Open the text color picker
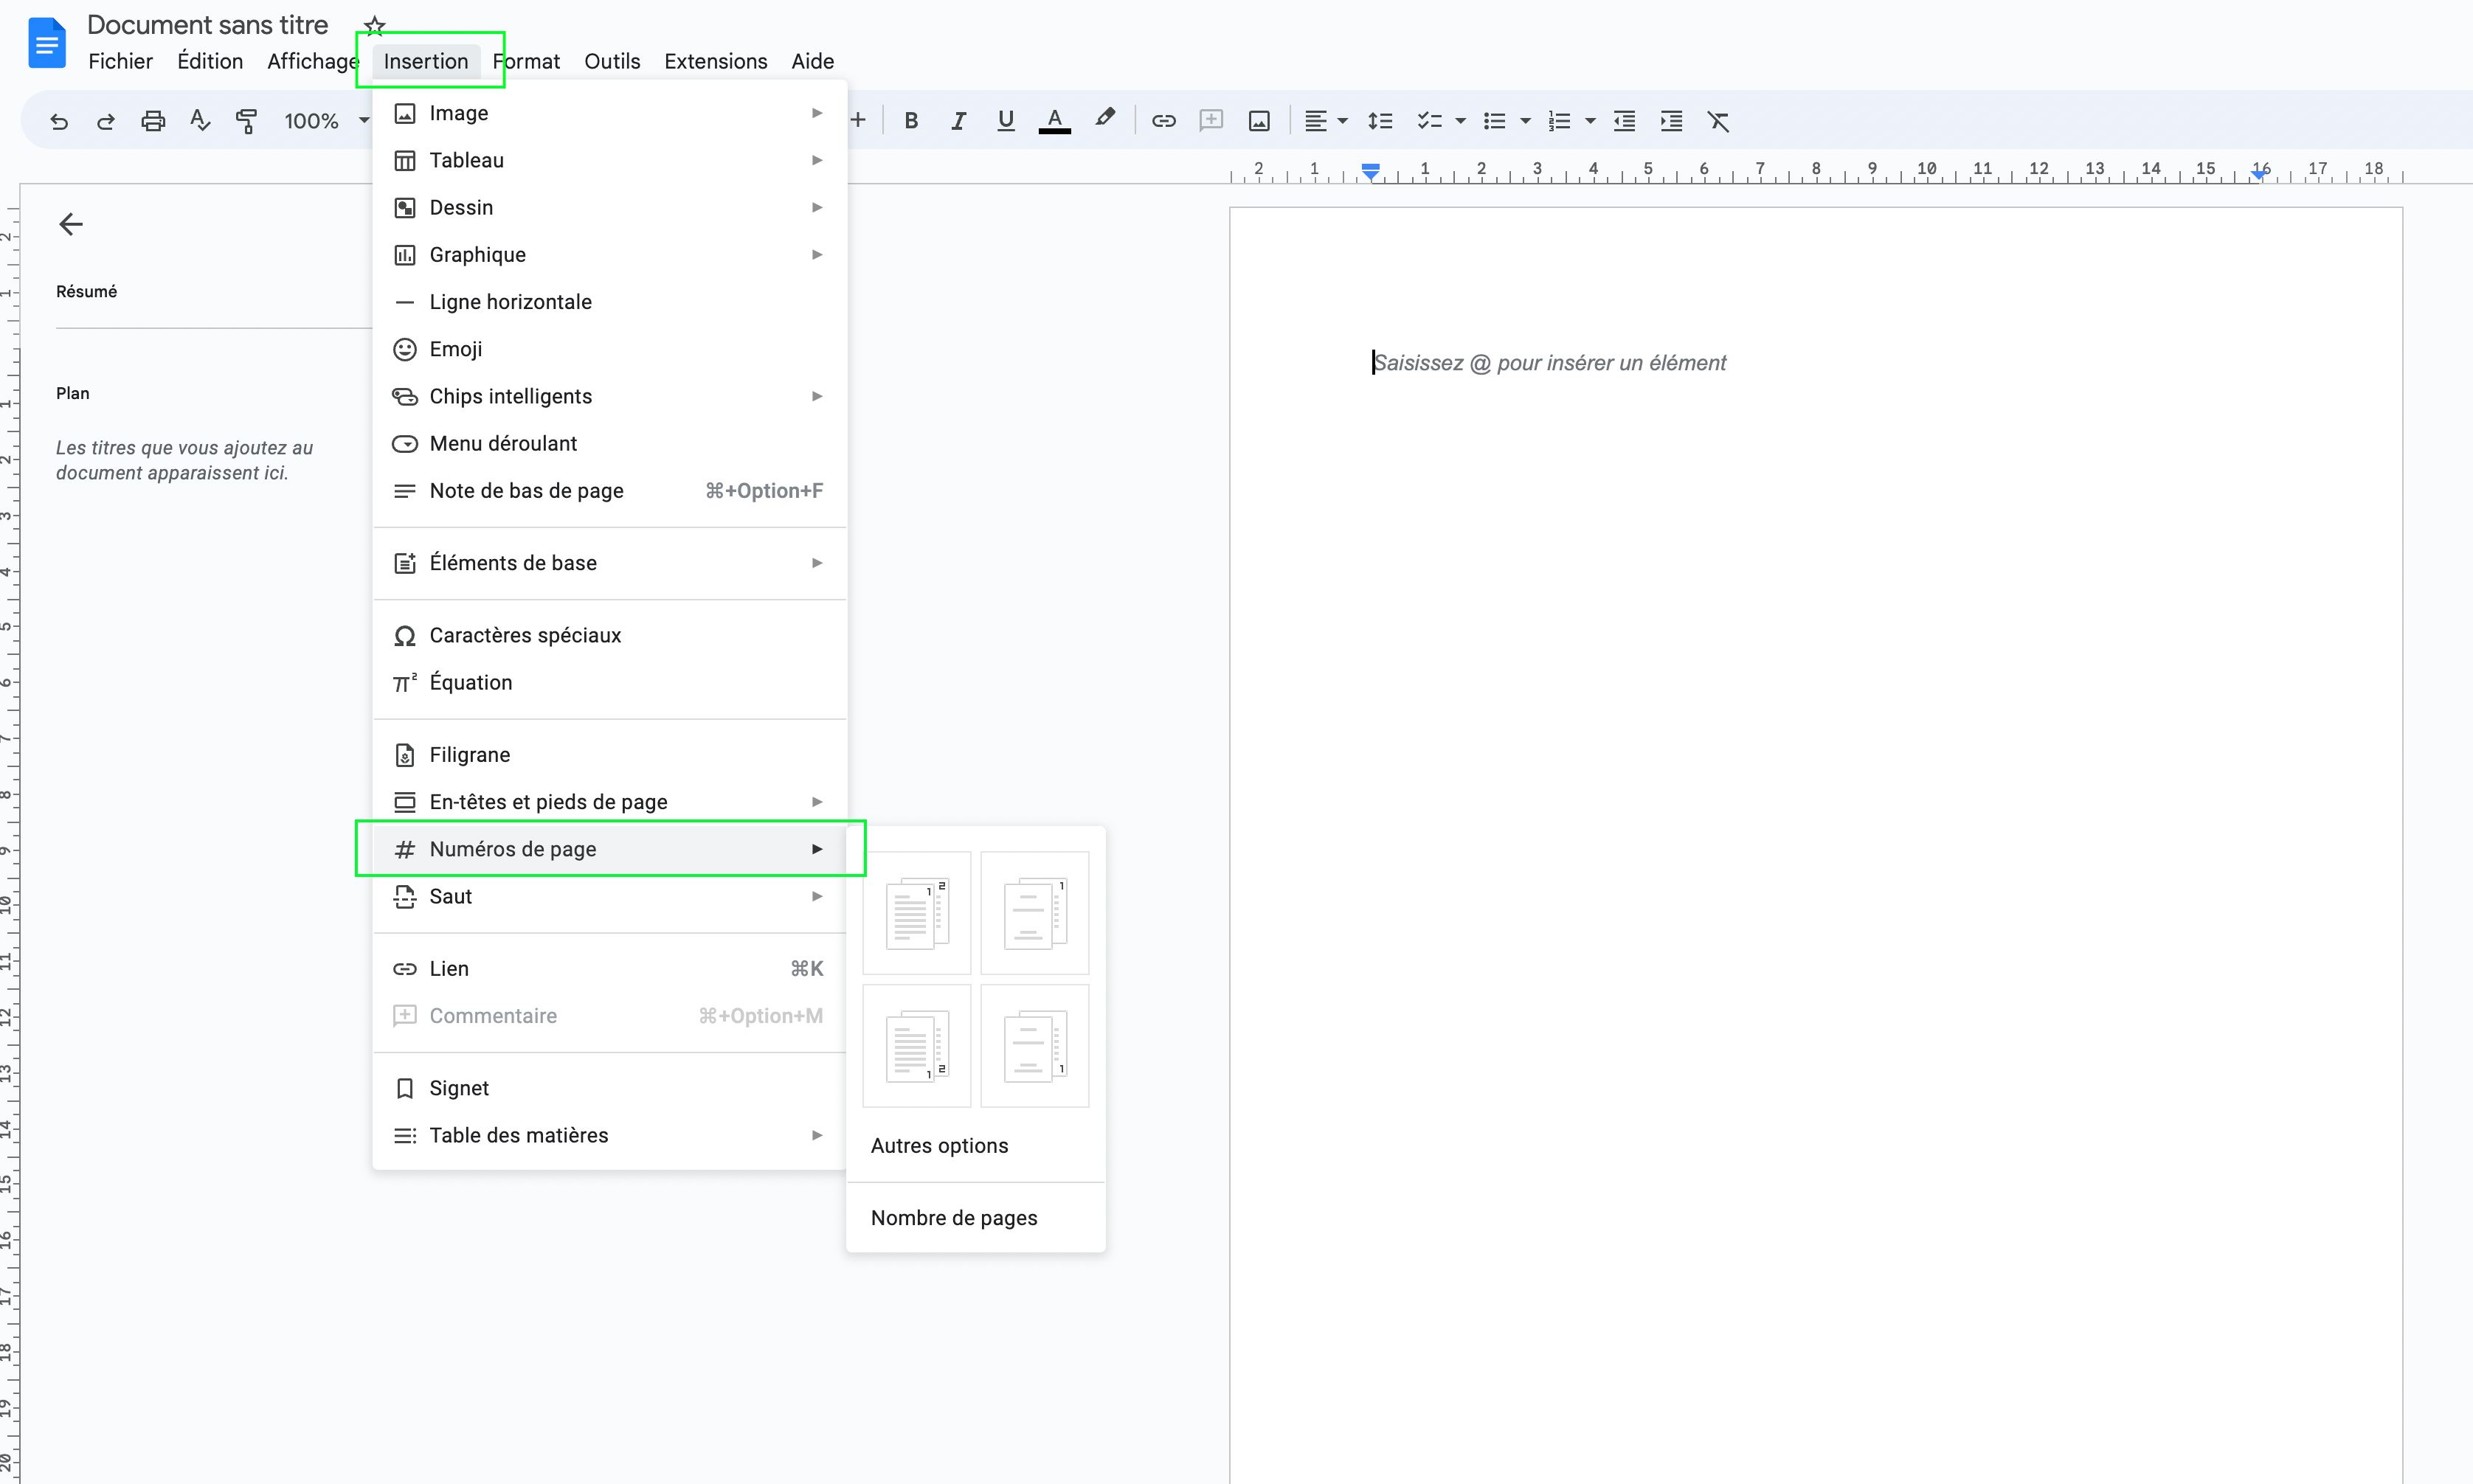The image size is (2473, 1484). click(x=1054, y=120)
